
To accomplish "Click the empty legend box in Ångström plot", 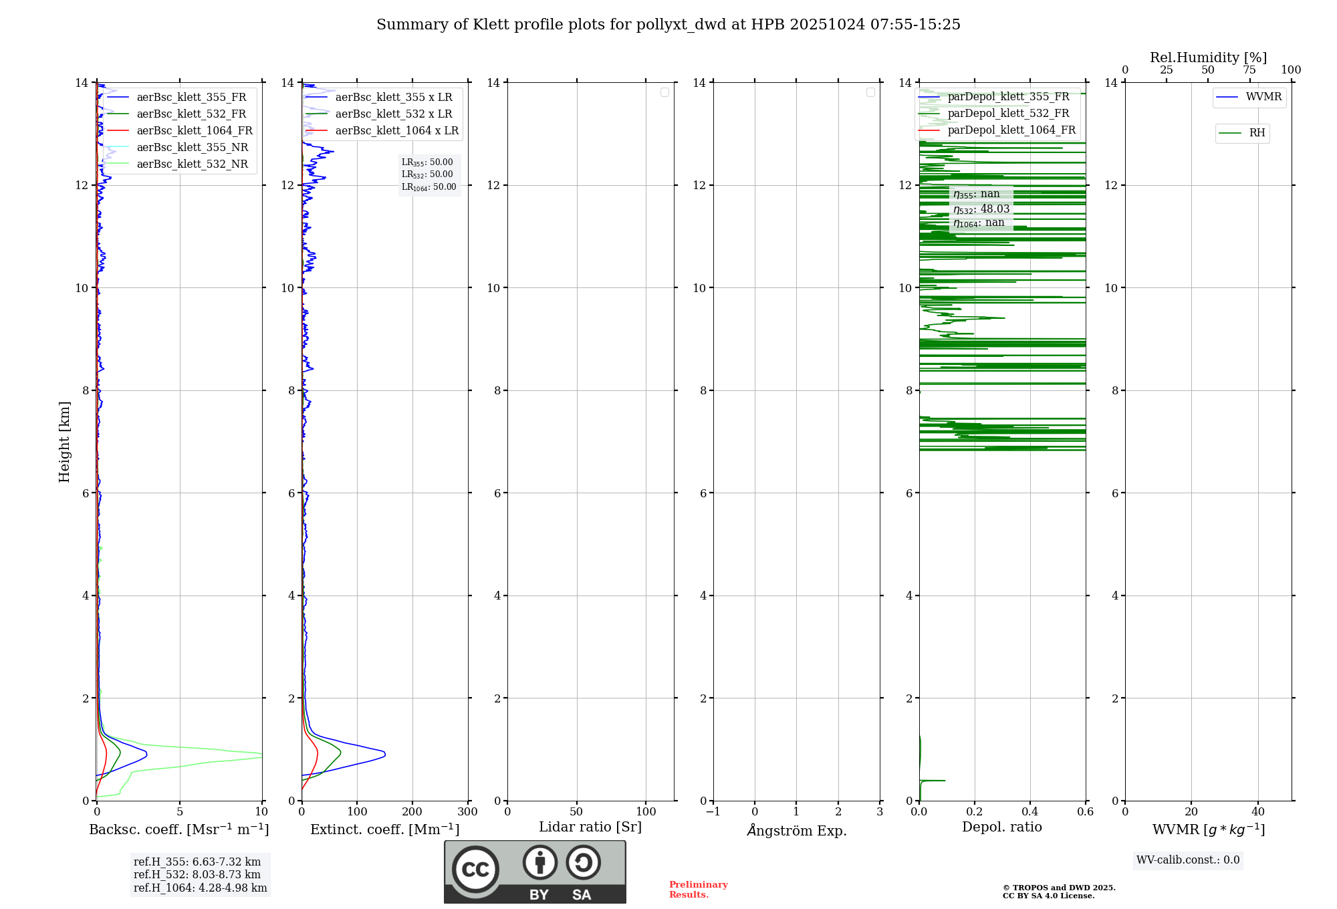I will tap(870, 92).
